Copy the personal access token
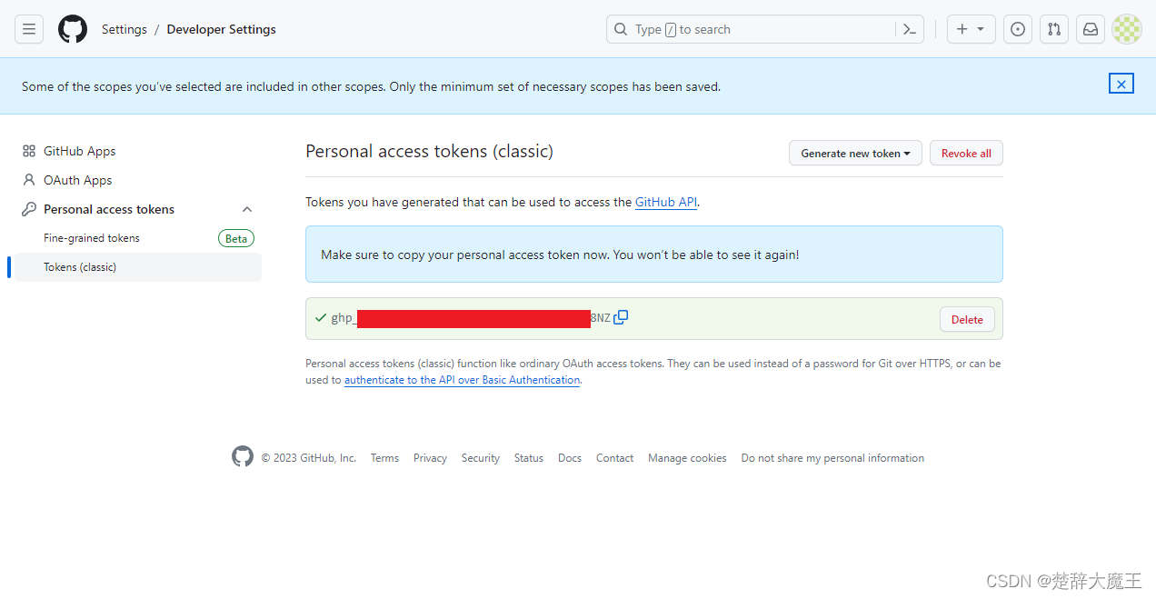This screenshot has height=599, width=1156. coord(621,317)
